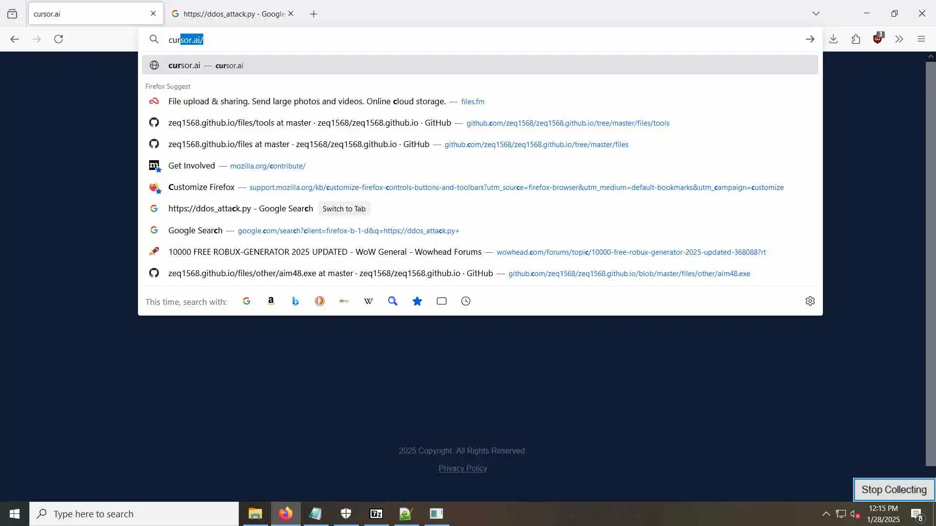The width and height of the screenshot is (936, 526).
Task: Search with Wikipedia engine icon
Action: 369,301
